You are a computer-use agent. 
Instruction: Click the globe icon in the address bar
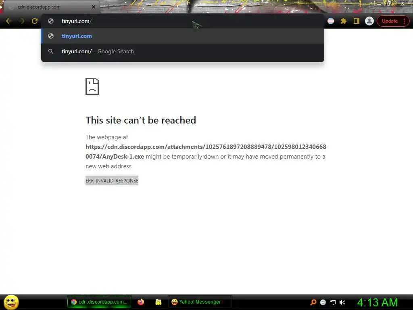[x=51, y=21]
